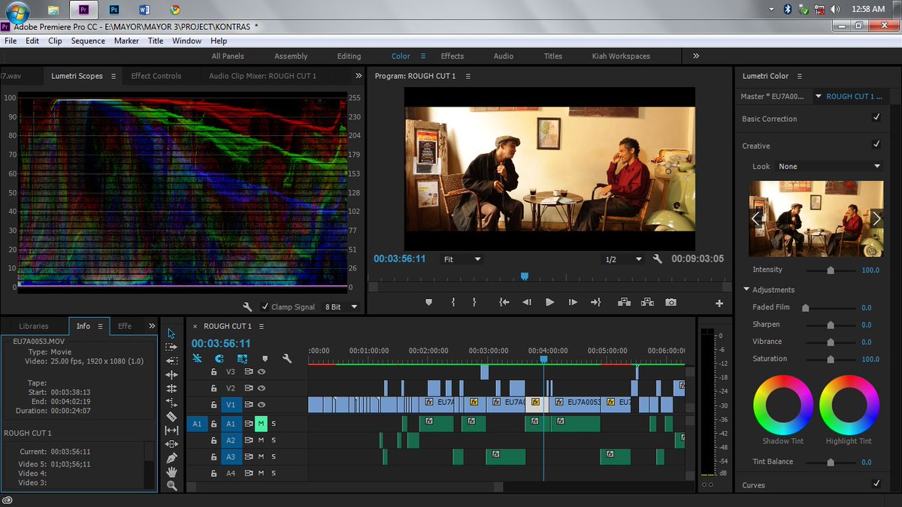Select the Razor tool
This screenshot has height=507, width=902.
click(171, 416)
